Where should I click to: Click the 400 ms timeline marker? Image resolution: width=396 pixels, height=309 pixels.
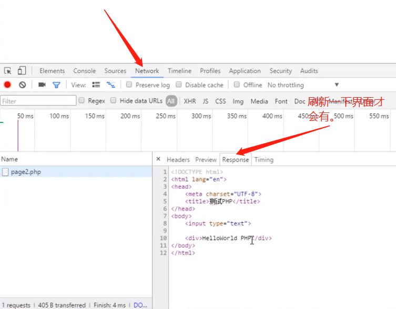272,116
